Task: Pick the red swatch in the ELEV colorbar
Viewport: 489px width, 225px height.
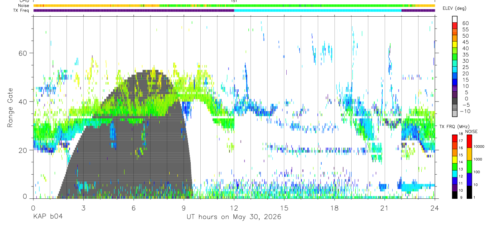Action: coord(455,26)
